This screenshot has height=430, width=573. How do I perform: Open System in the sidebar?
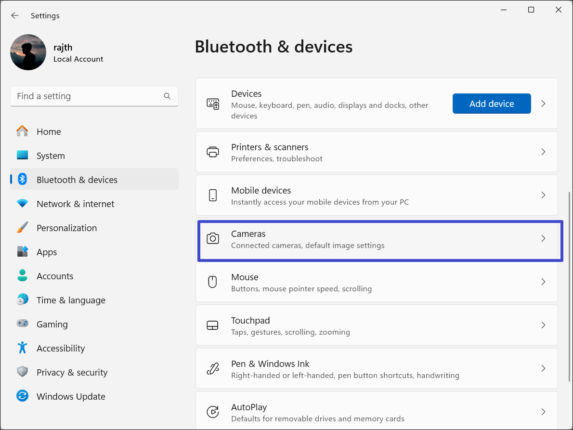[51, 156]
